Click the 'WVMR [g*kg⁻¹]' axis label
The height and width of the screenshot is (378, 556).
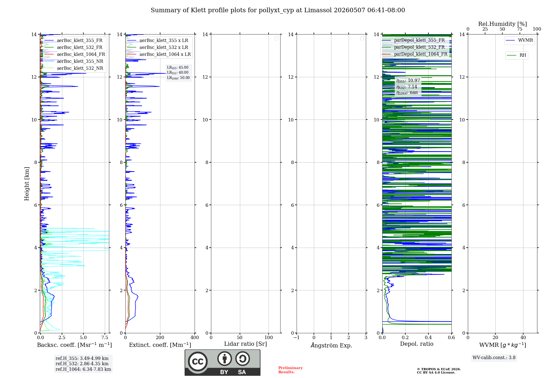(503, 345)
